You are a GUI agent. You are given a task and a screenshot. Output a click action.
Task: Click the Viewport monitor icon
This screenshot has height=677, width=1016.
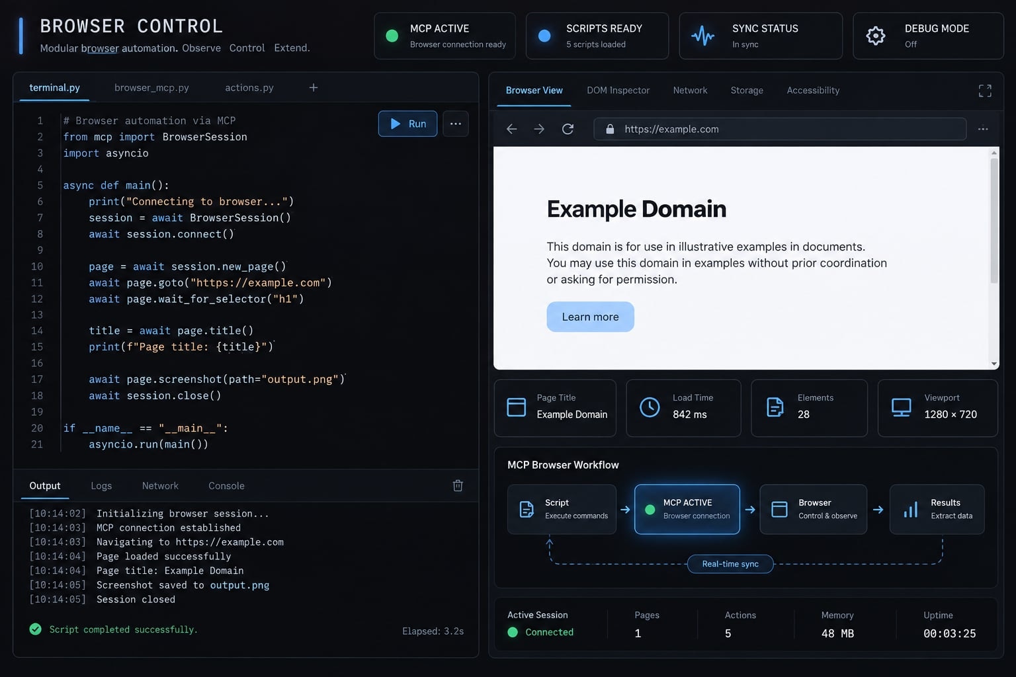pyautogui.click(x=902, y=407)
